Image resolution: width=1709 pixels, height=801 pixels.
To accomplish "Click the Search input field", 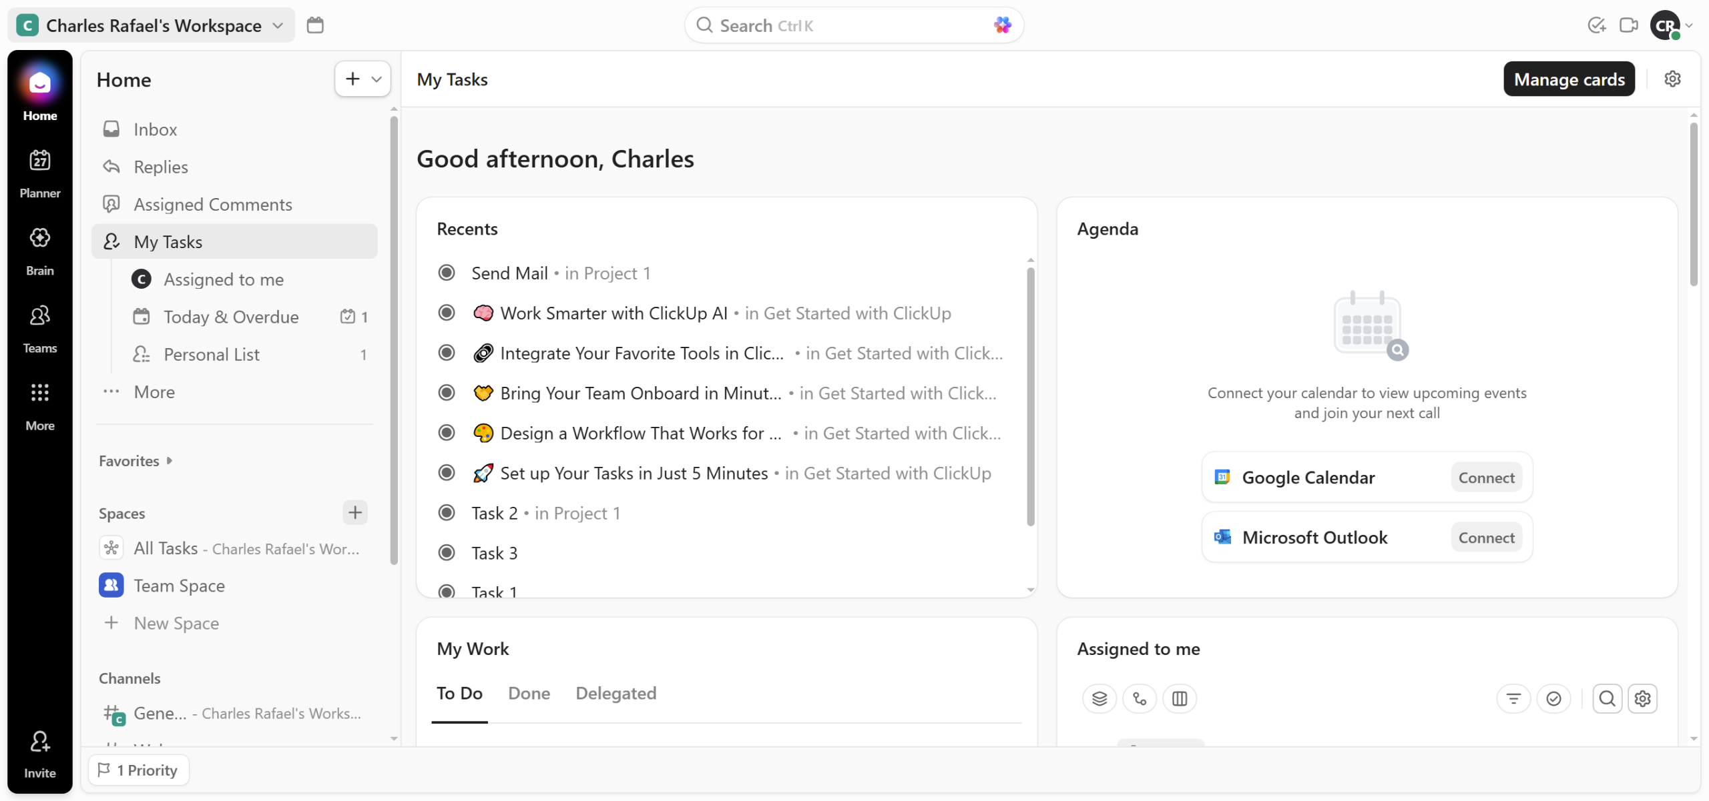I will [841, 25].
